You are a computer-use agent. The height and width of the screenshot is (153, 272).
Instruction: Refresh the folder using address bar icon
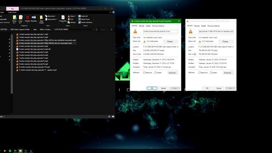pyautogui.click(x=96, y=29)
